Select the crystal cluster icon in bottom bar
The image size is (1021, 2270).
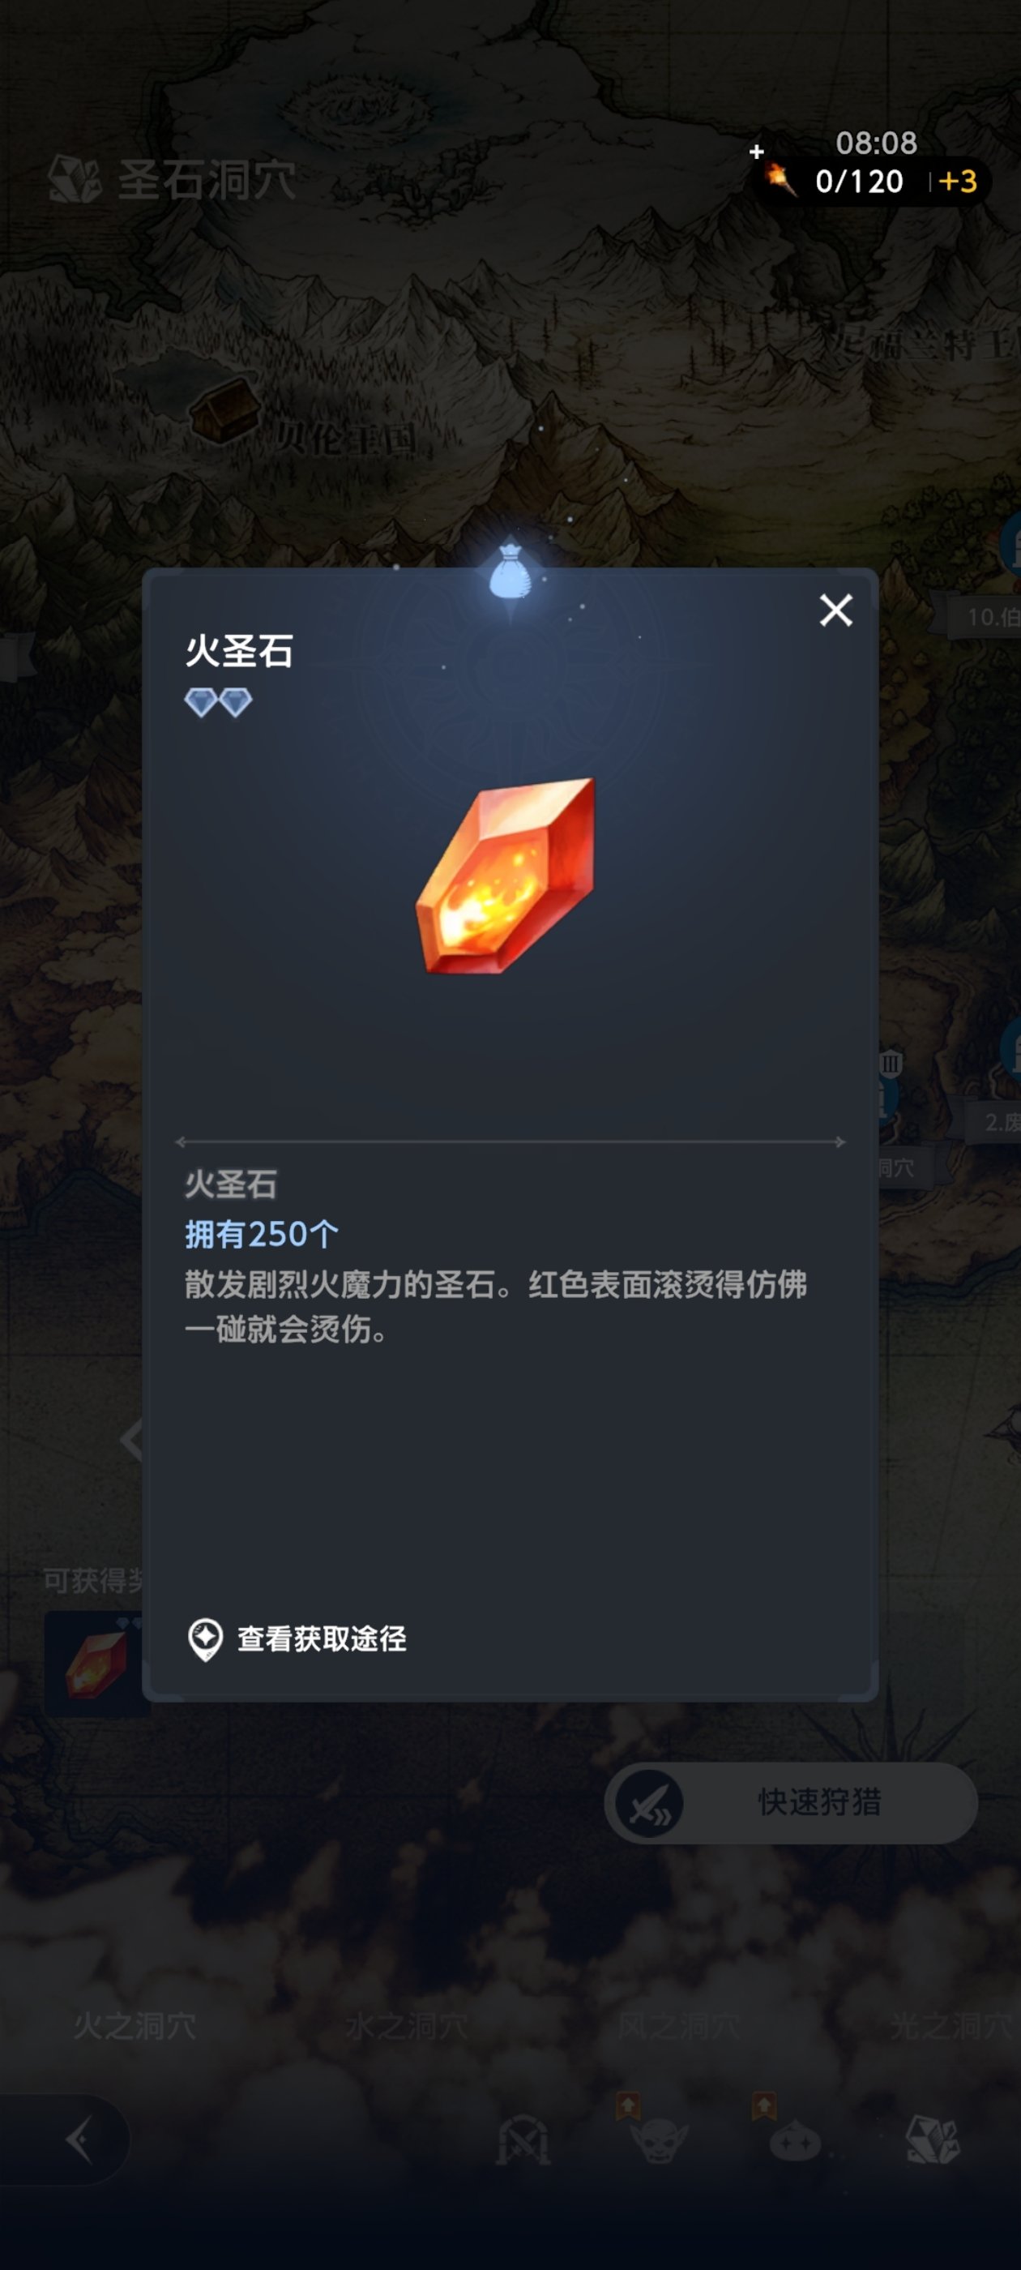point(933,2139)
